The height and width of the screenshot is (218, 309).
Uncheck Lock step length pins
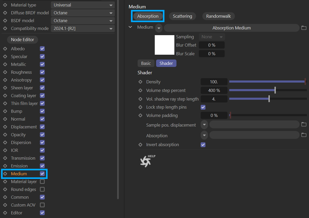click(x=203, y=107)
